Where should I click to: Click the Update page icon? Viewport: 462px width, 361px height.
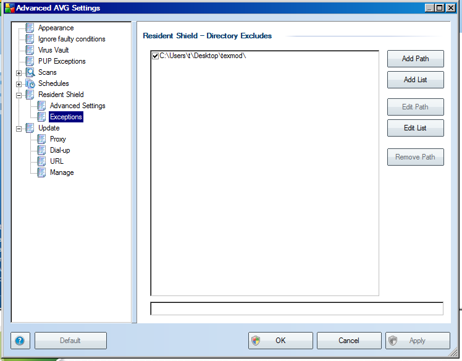click(30, 128)
